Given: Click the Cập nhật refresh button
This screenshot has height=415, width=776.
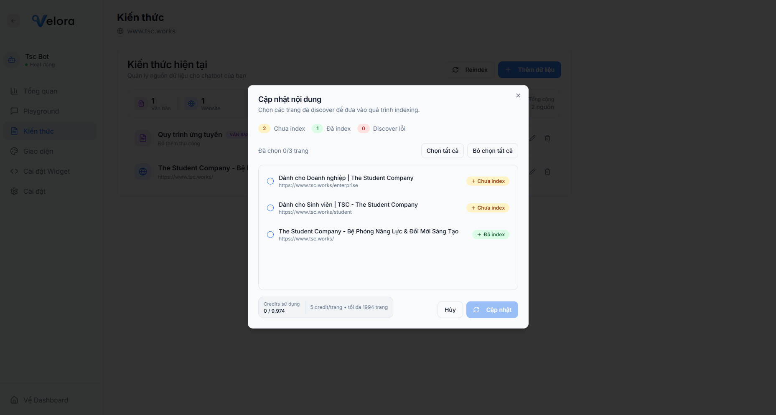Looking at the screenshot, I should (x=492, y=310).
